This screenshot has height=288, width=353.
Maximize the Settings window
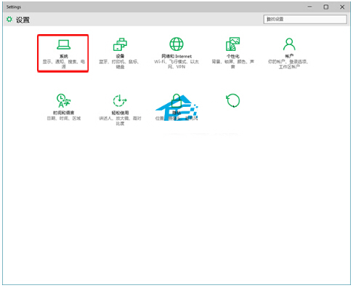click(x=326, y=7)
